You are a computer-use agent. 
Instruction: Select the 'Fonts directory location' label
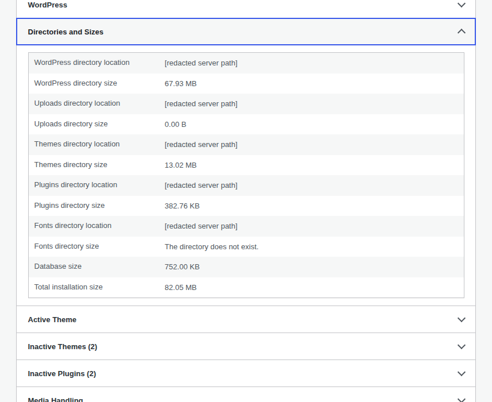click(73, 226)
